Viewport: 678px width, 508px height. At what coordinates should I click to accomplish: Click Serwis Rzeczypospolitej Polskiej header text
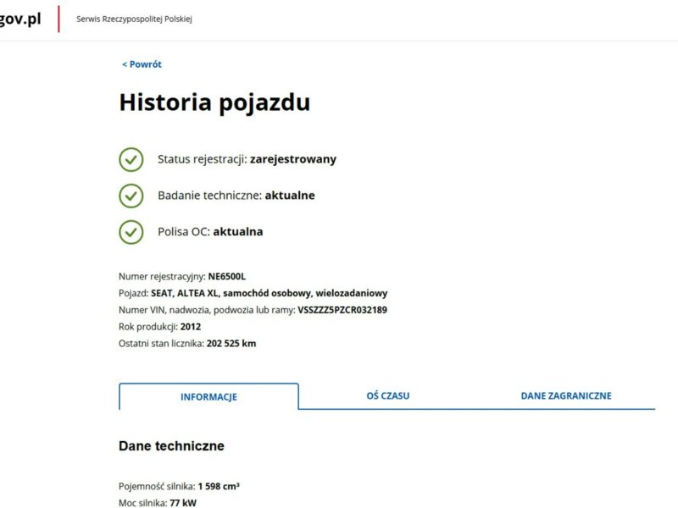[134, 19]
